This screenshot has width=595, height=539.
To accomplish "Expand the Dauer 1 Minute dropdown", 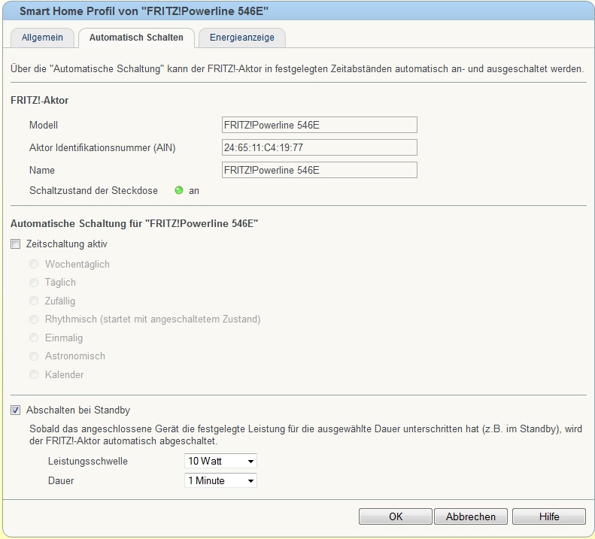I will [220, 480].
